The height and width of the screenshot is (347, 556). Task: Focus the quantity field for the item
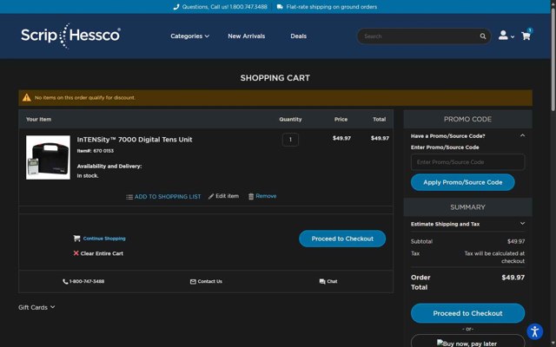click(290, 140)
